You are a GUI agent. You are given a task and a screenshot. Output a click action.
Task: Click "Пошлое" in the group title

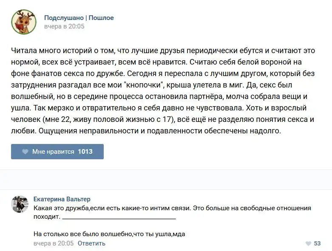101,18
